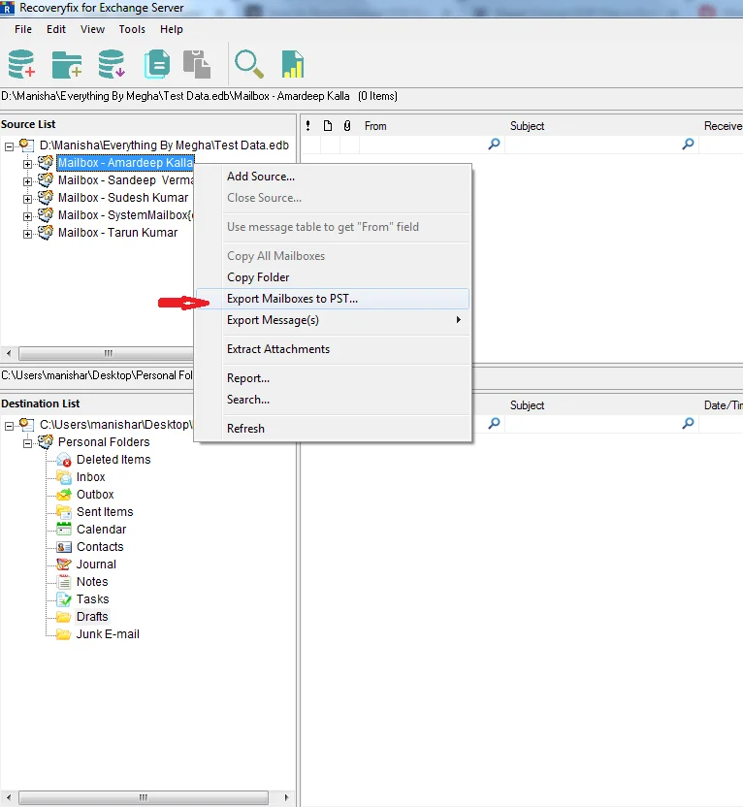
Task: Click the add folder toolbar icon
Action: 67,64
